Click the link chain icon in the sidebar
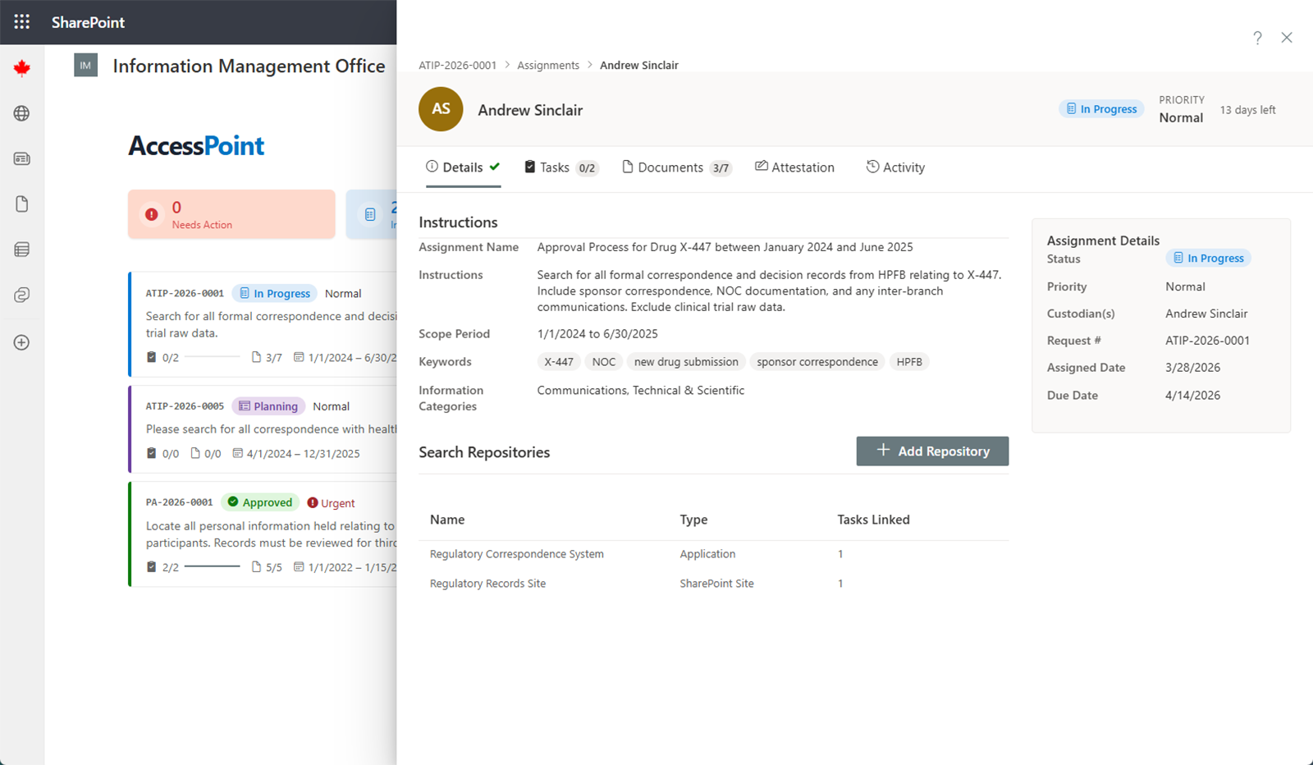This screenshot has height=765, width=1313. click(x=21, y=295)
